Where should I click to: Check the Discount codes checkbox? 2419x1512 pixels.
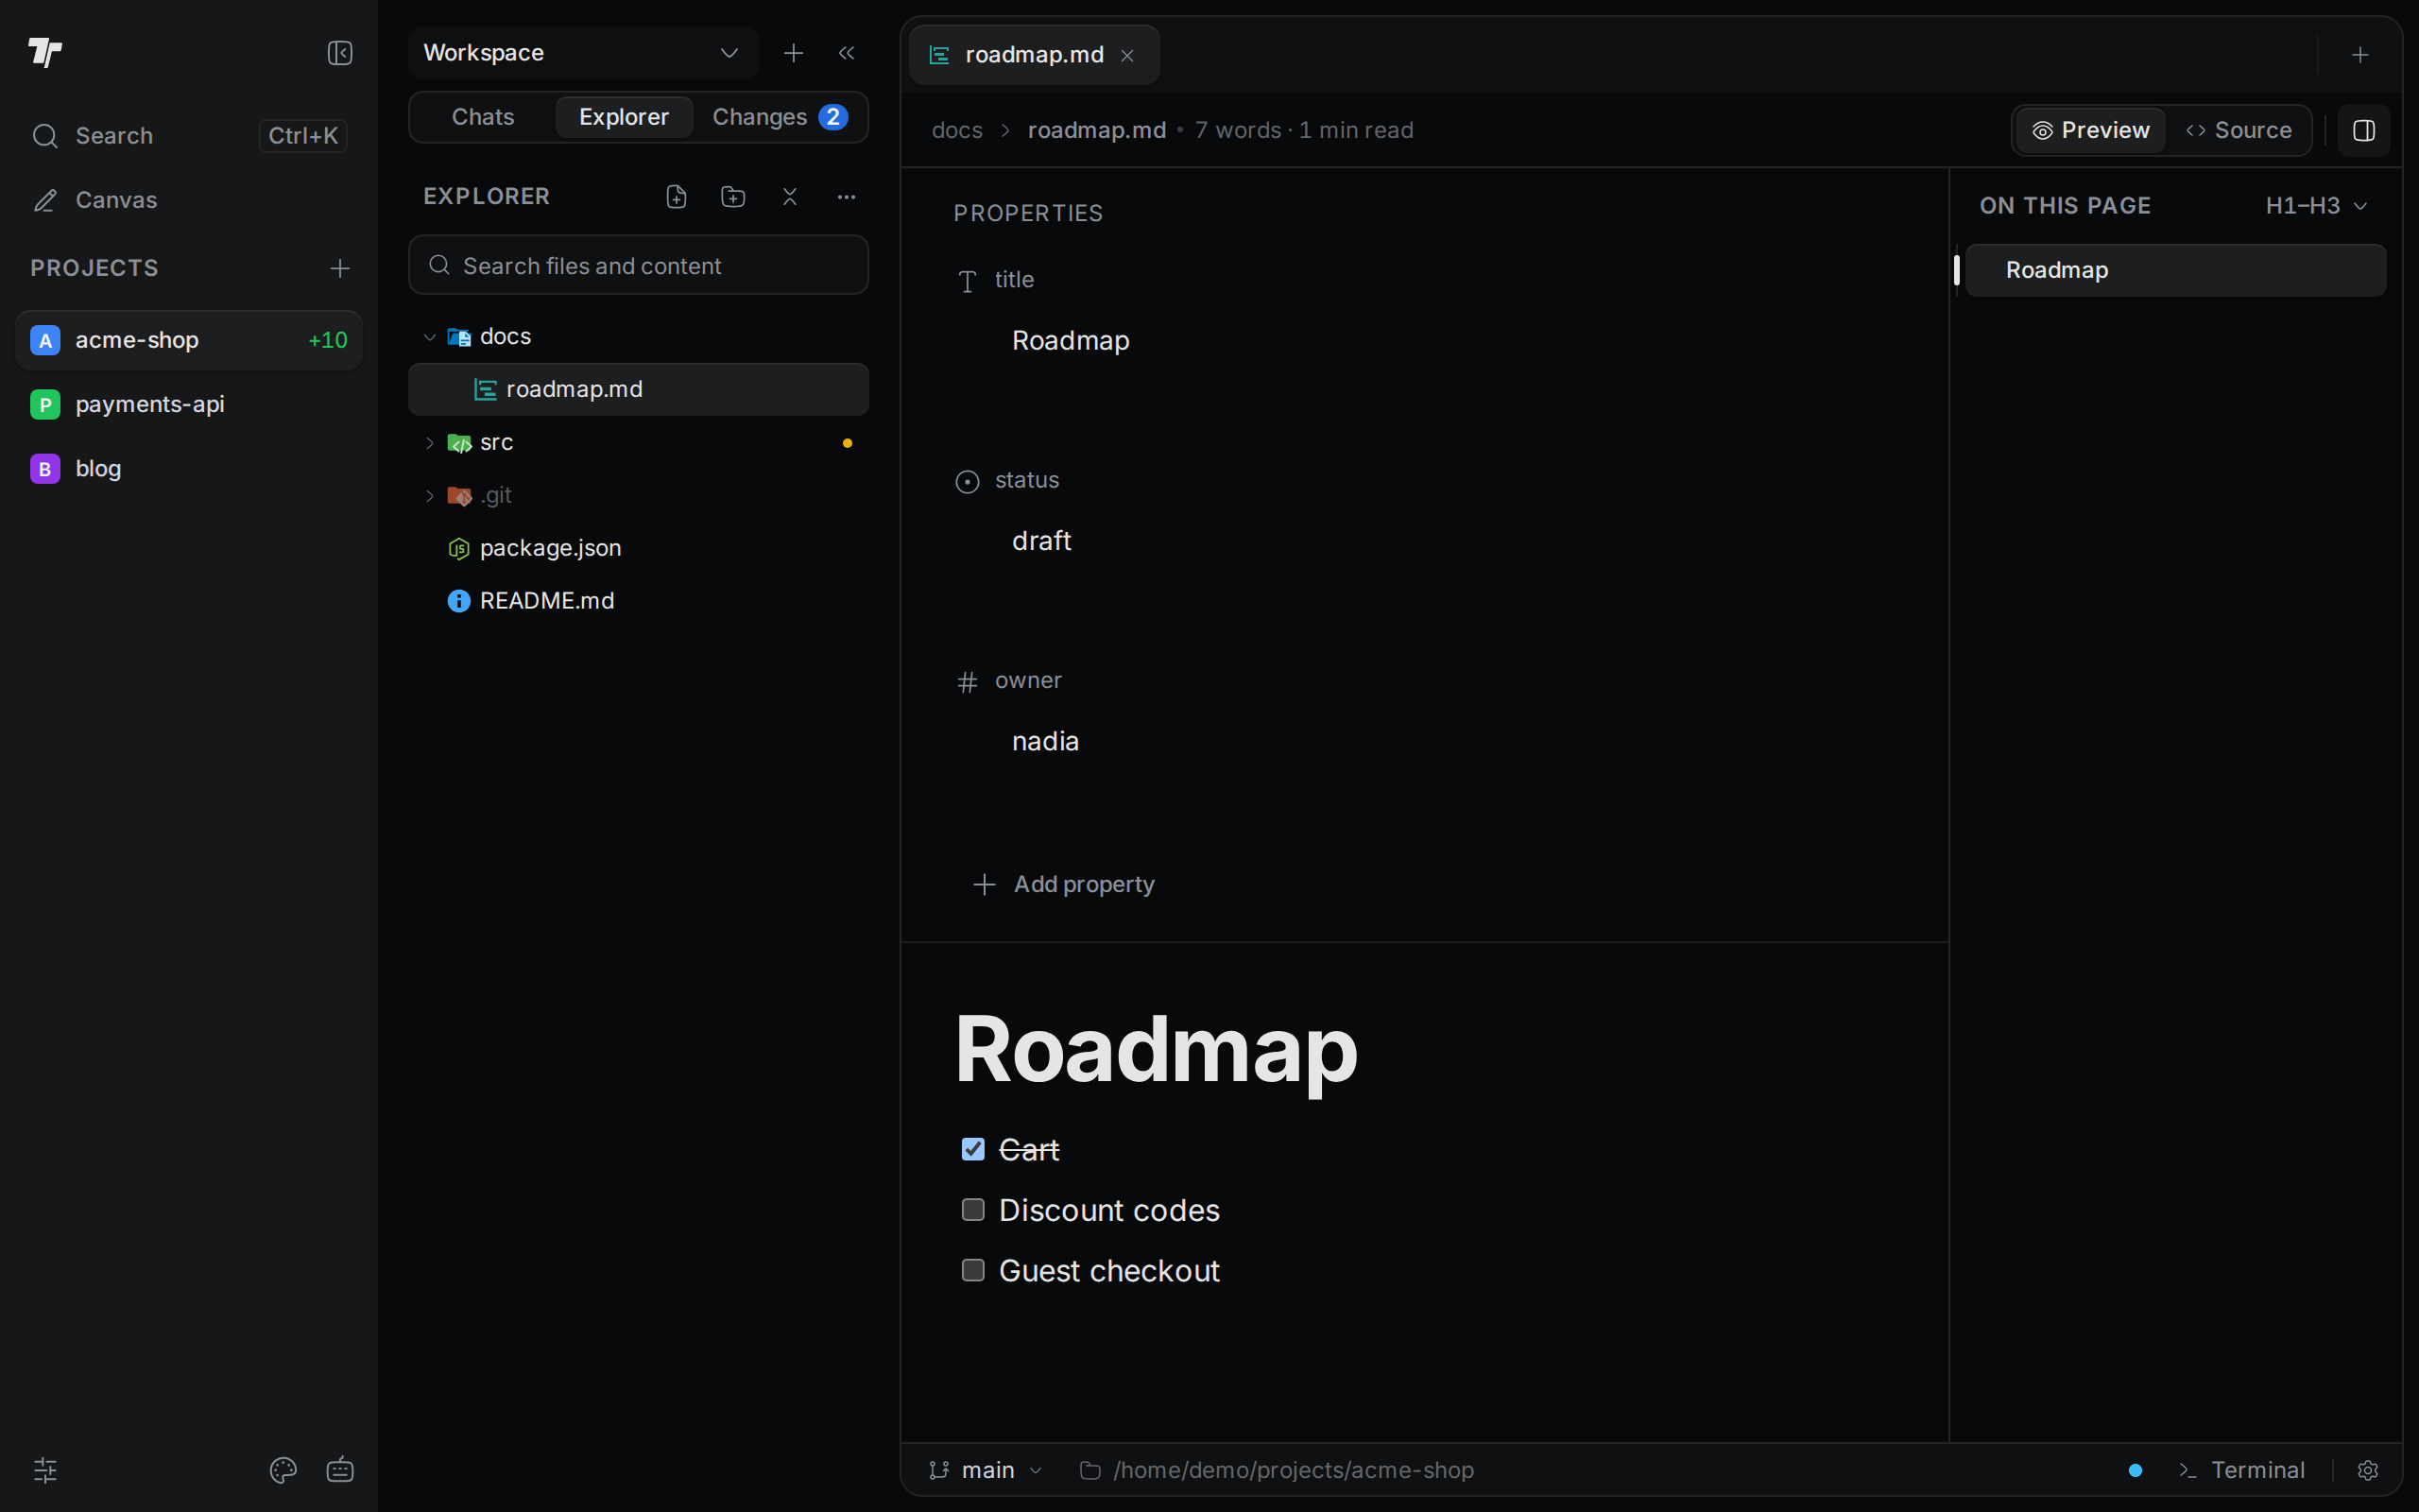point(972,1210)
